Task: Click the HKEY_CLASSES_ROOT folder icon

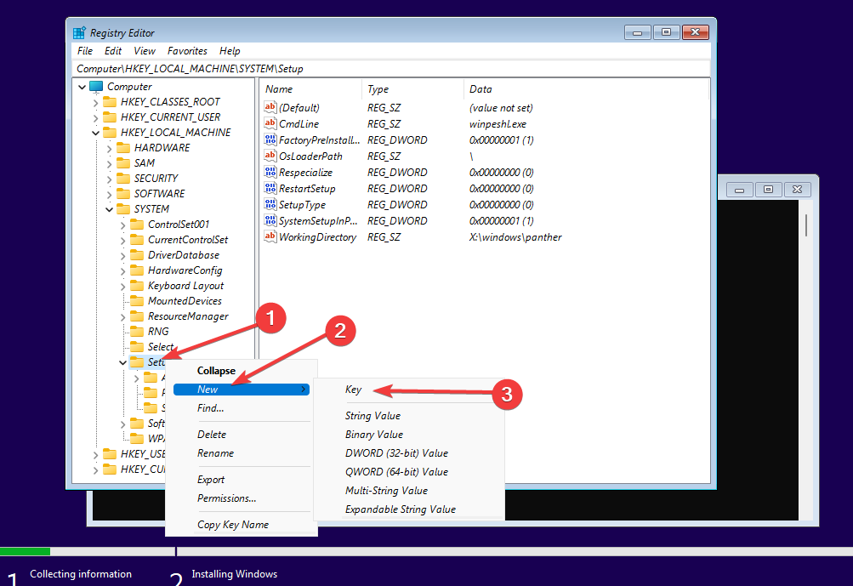Action: coord(110,102)
